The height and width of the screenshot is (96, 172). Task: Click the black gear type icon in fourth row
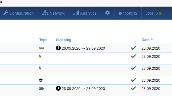(41, 80)
